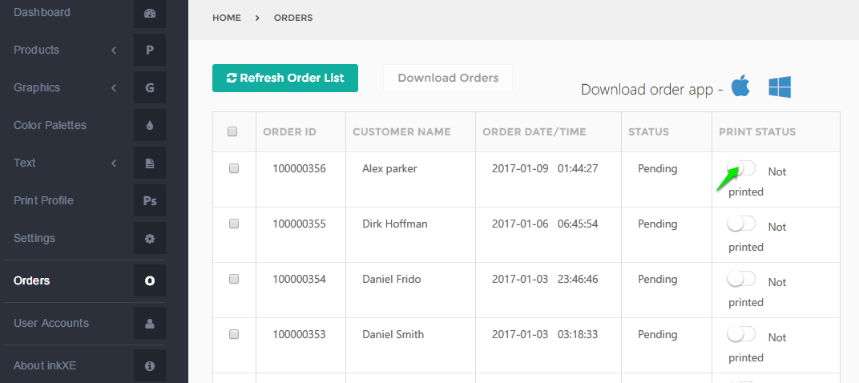
Task: Click the Products P icon
Action: 149,50
